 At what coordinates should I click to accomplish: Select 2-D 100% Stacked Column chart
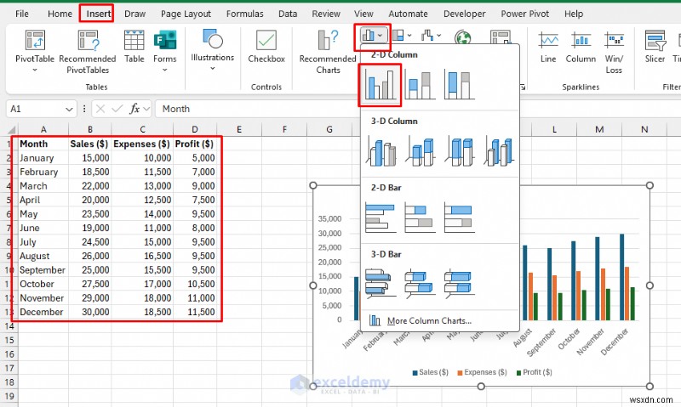(x=459, y=85)
